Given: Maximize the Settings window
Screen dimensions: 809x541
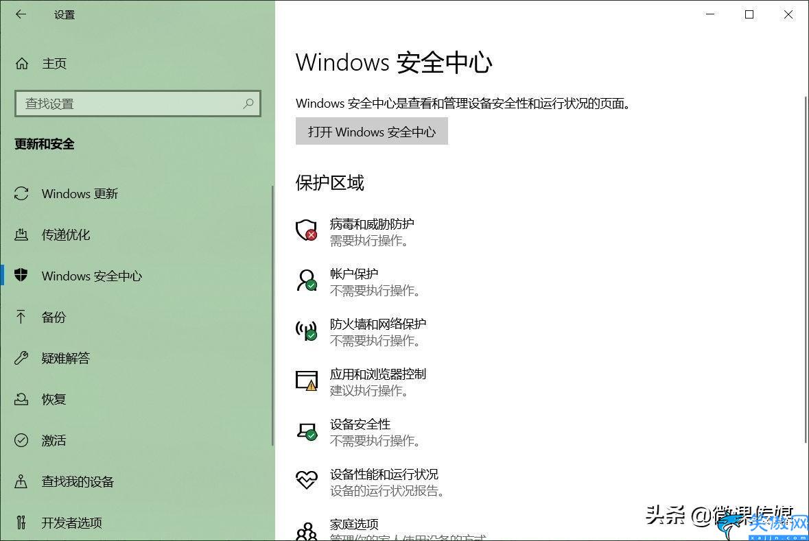Looking at the screenshot, I should pyautogui.click(x=749, y=14).
